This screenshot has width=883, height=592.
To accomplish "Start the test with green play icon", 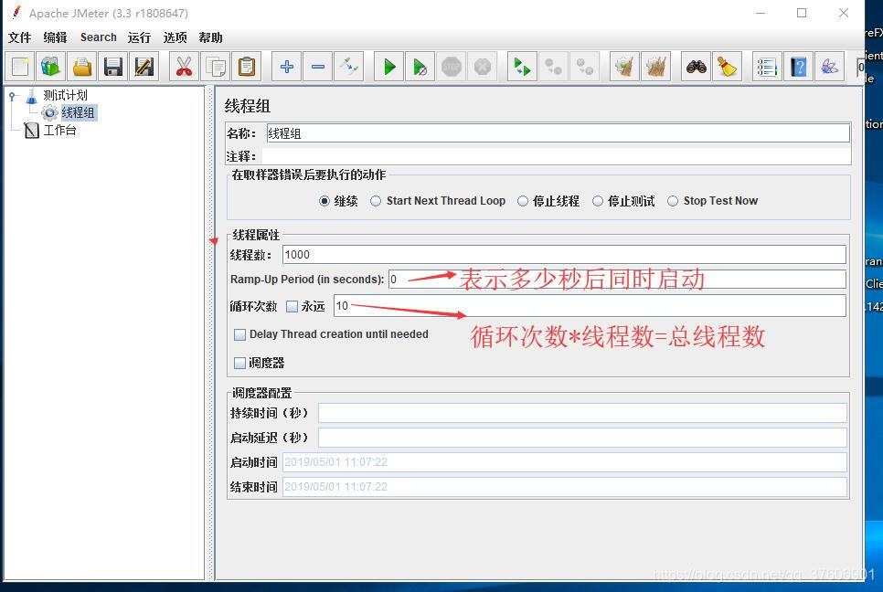I will [x=389, y=67].
